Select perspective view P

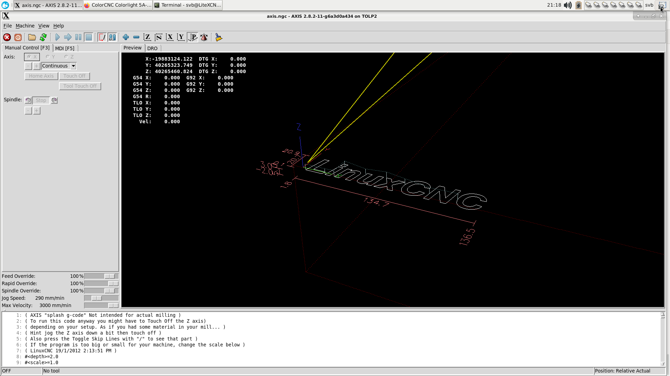pos(193,37)
